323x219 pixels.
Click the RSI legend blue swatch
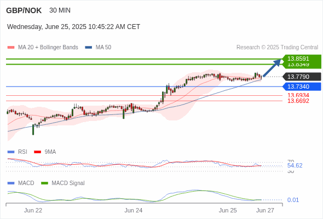[x=11, y=152]
